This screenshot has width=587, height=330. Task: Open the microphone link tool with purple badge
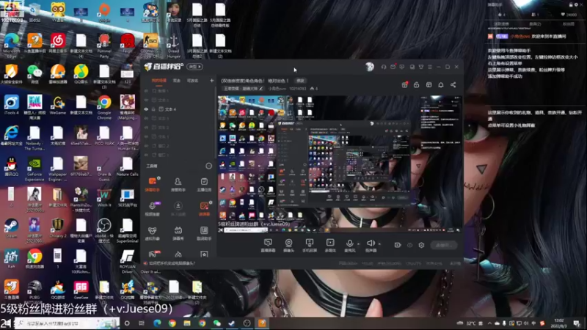(x=153, y=205)
